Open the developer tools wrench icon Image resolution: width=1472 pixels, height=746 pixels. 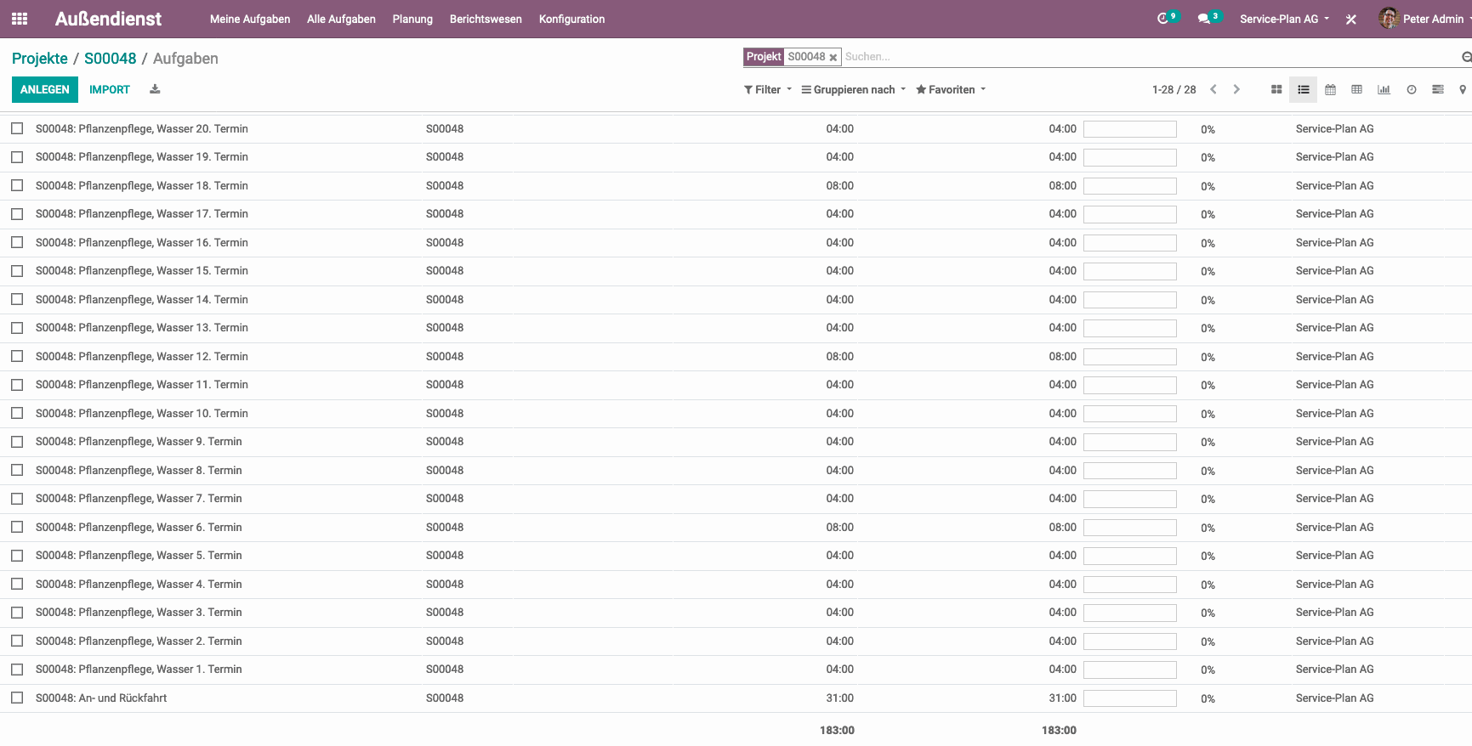(1350, 19)
